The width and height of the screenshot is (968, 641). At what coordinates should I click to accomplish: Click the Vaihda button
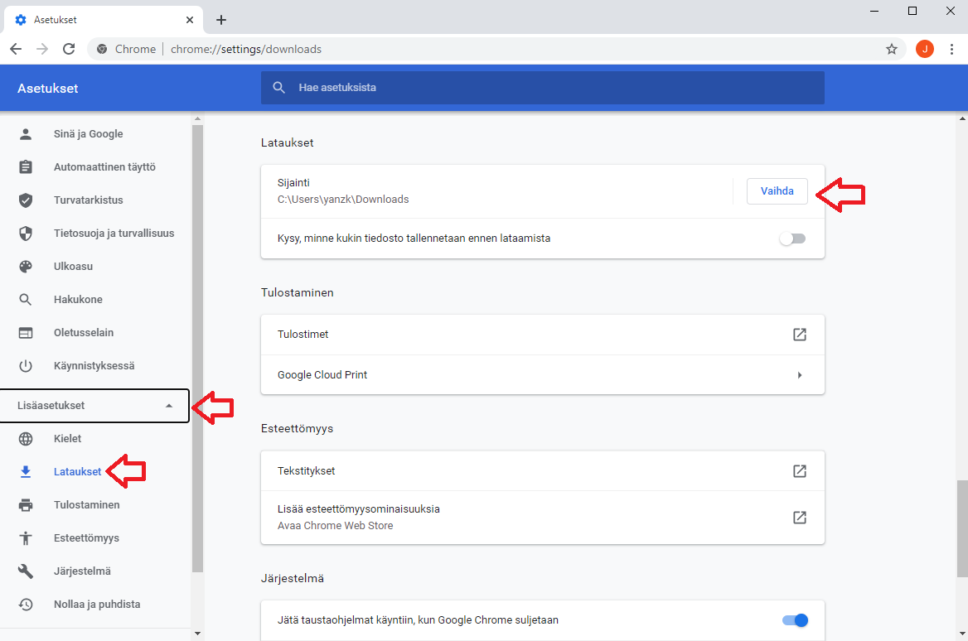click(777, 191)
